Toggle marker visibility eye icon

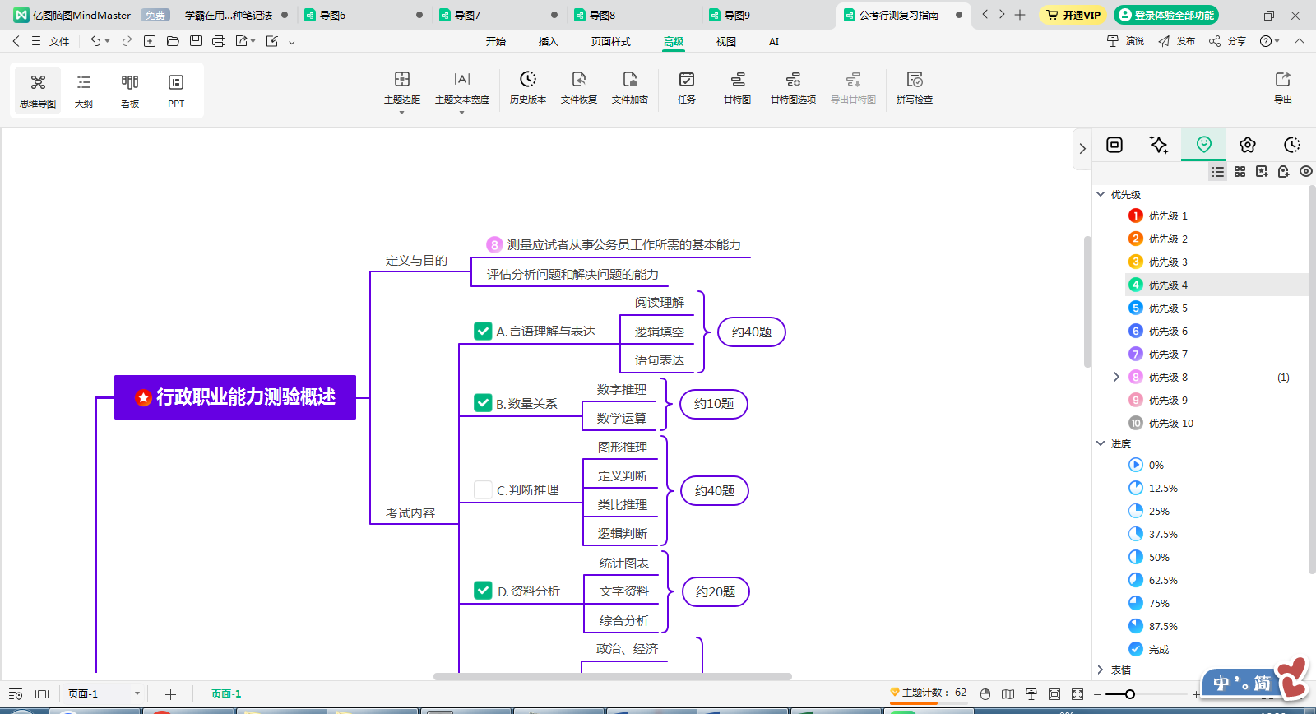pos(1306,171)
